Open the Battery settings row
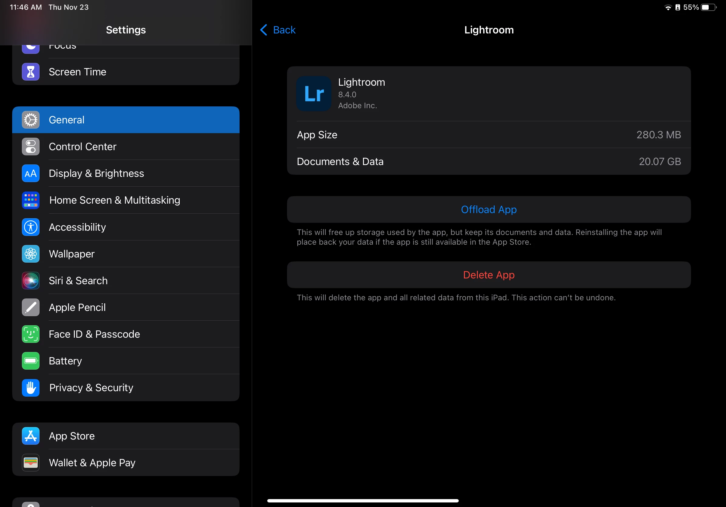Screen dimensions: 726x507 tap(65, 361)
